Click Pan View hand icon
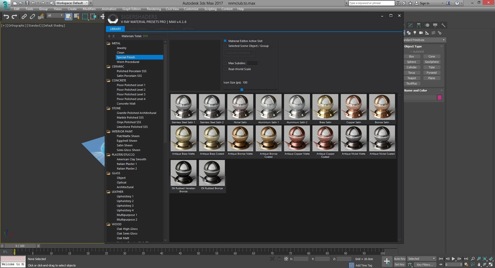This screenshot has width=495, height=268. tap(479, 264)
